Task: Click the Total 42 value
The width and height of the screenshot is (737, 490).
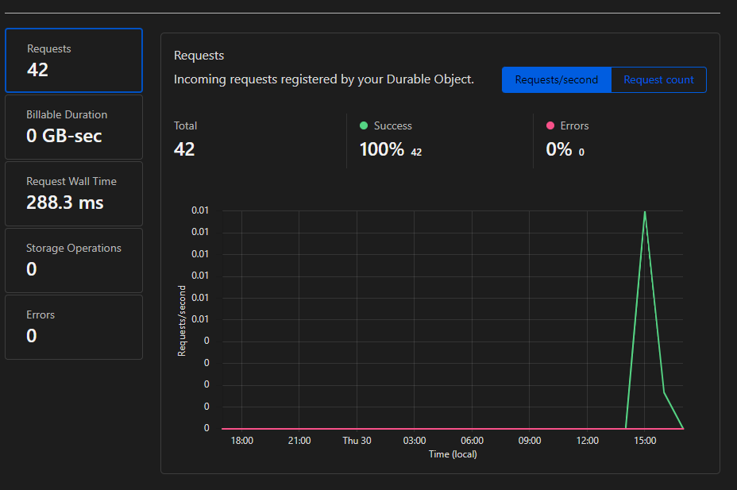Action: (x=184, y=148)
